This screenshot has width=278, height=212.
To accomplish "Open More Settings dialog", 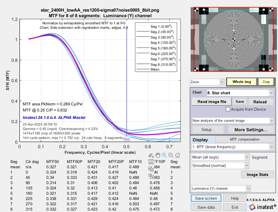I will pos(251,130).
